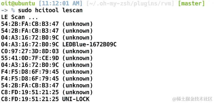Click (unknown) next to 55:41:0D:7F:CE:9D
This screenshot has height=103, width=214.
(x=78, y=58)
